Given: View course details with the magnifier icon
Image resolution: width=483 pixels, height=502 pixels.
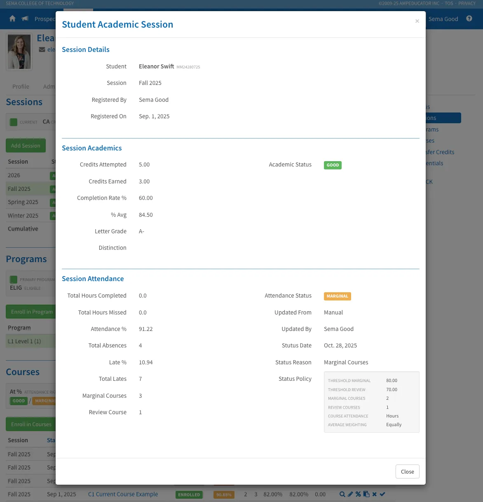Looking at the screenshot, I should (x=342, y=494).
